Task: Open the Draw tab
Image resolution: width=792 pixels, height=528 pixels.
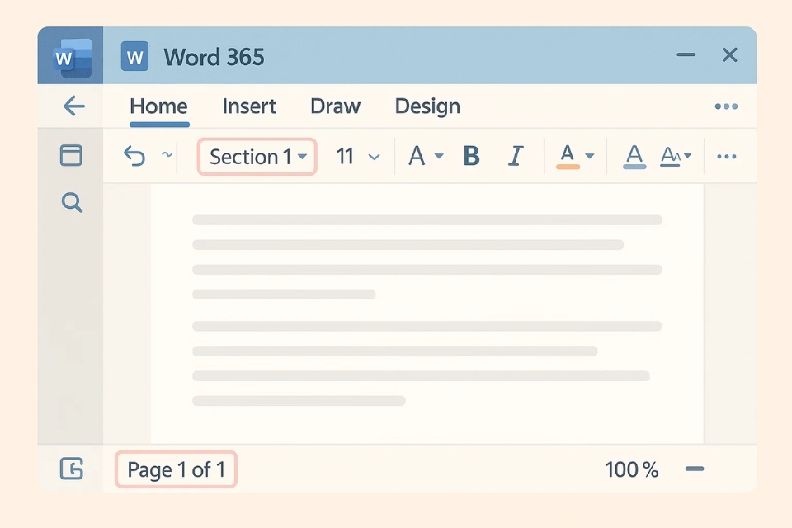Action: 335,106
